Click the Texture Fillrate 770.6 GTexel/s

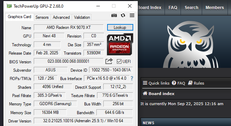click(x=115, y=95)
